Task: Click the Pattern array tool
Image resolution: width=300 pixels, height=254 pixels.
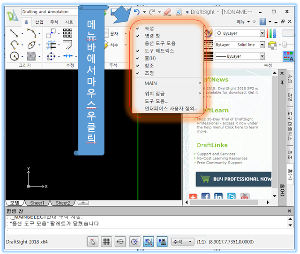Action: coord(67,33)
